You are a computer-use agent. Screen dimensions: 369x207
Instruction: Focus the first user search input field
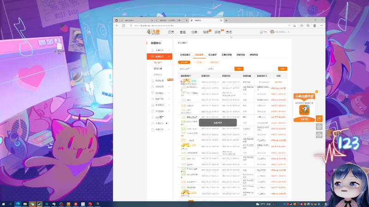pyautogui.click(x=191, y=69)
